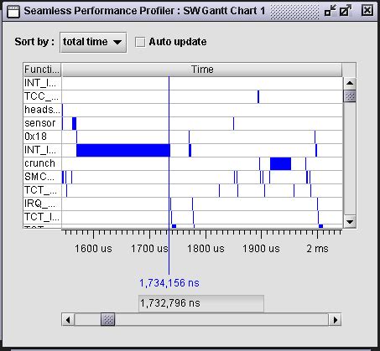This screenshot has width=380, height=351.
Task: Click the vertical scrollbar up arrow
Action: click(x=350, y=83)
